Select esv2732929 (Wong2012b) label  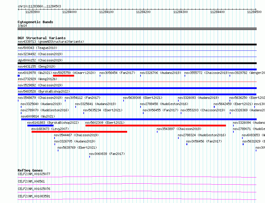tap(38, 79)
